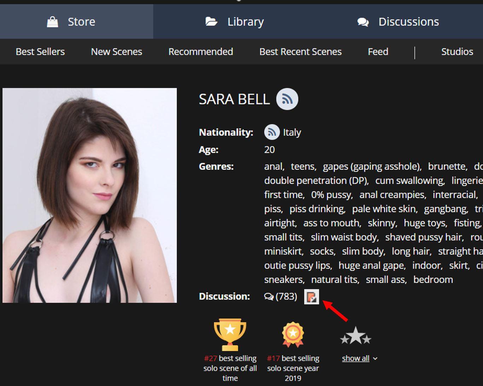Image resolution: width=483 pixels, height=386 pixels.
Task: Open the Best Sellers menu item
Action: tap(40, 52)
